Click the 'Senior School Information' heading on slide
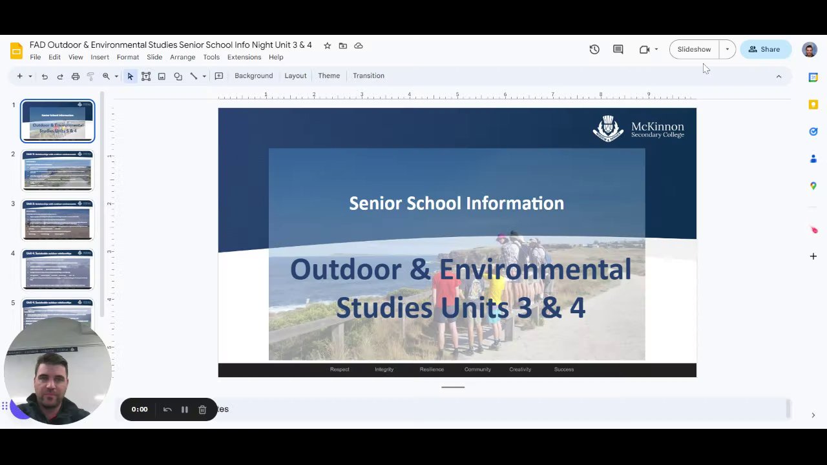This screenshot has width=827, height=465. (x=457, y=203)
